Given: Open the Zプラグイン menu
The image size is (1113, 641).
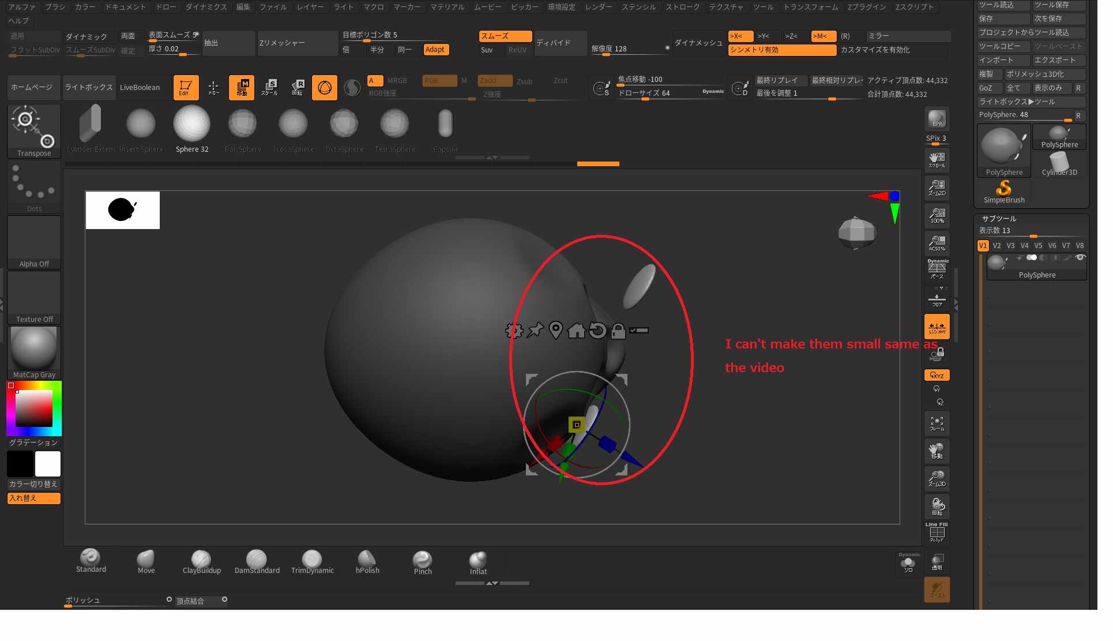Looking at the screenshot, I should pyautogui.click(x=866, y=7).
